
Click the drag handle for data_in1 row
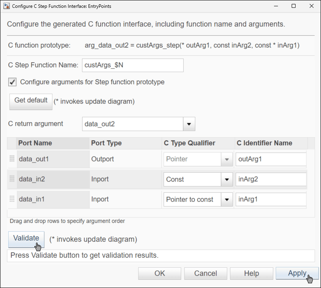point(12,199)
